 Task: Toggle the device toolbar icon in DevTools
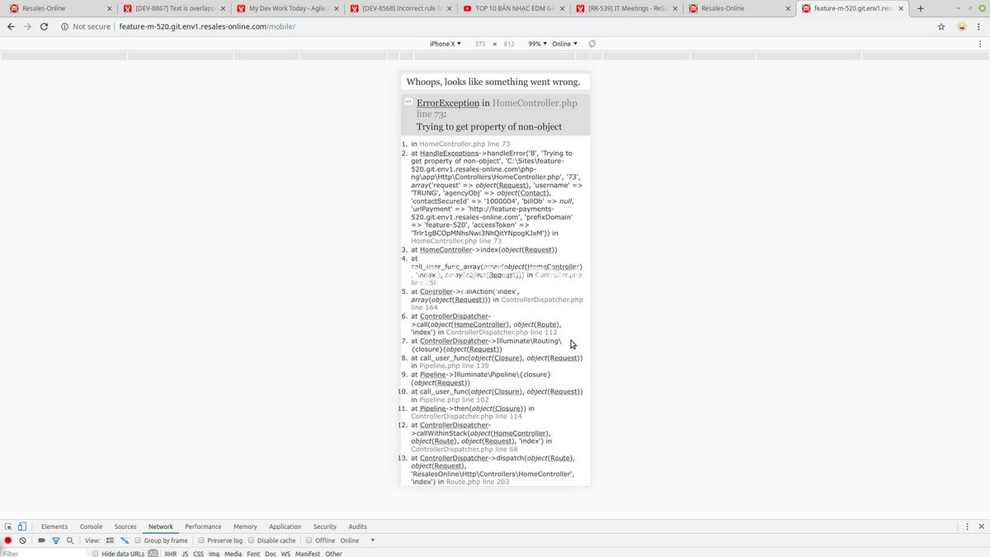click(22, 526)
